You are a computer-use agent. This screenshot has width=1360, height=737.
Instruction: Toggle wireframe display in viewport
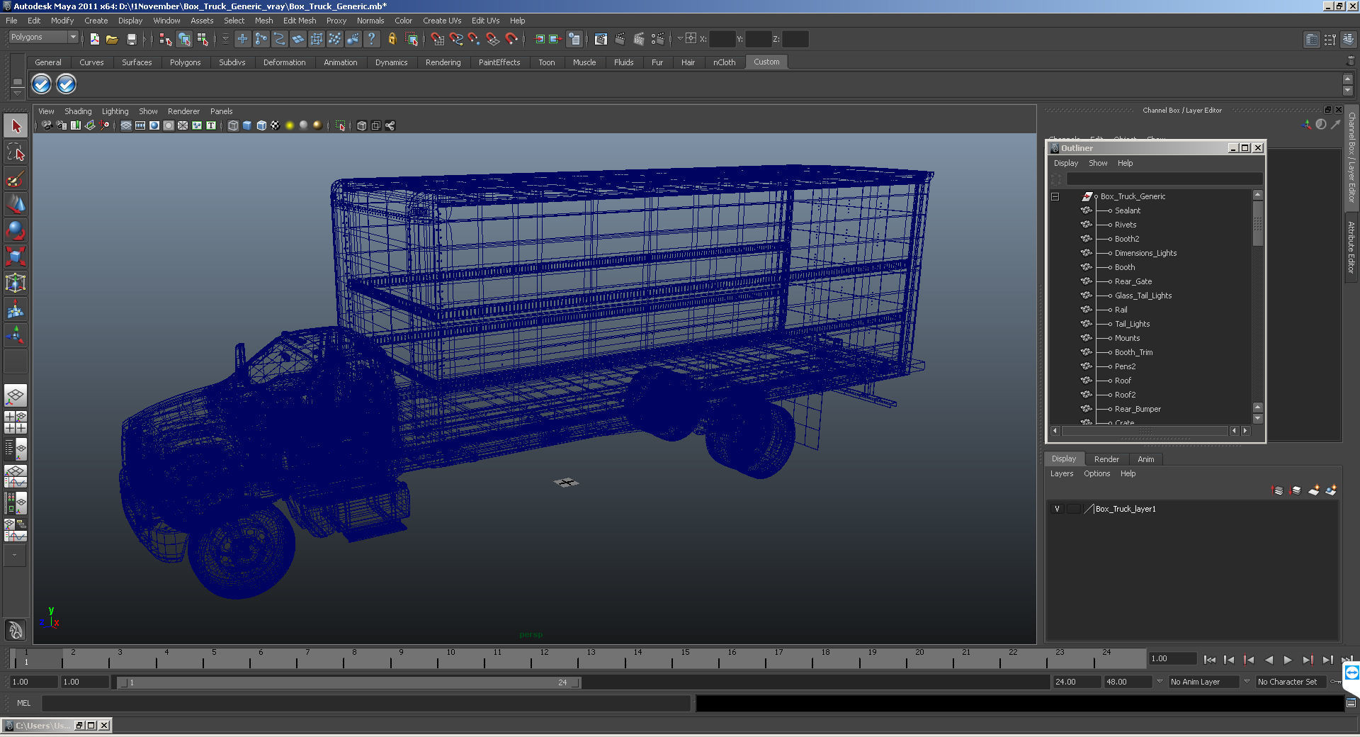coord(233,125)
